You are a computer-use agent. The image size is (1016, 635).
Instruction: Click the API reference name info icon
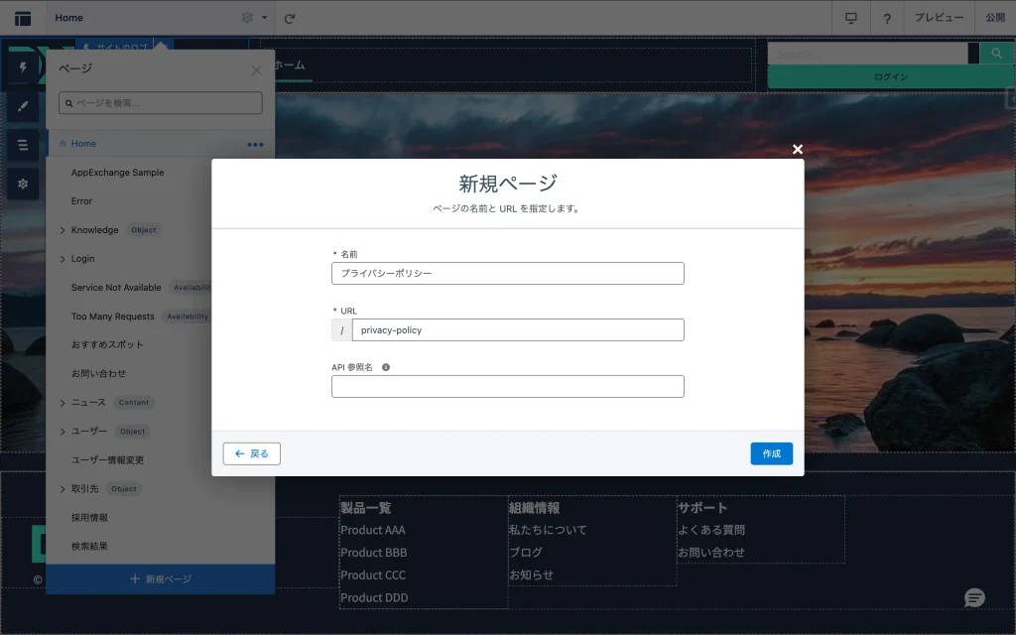[x=386, y=367]
